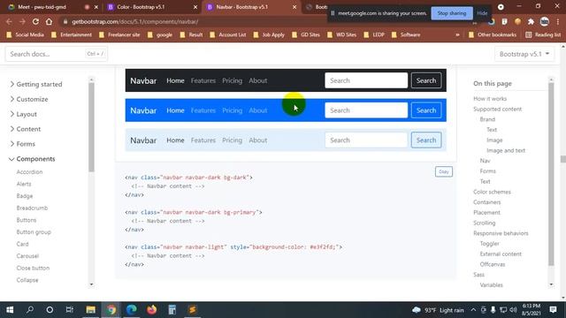The width and height of the screenshot is (566, 318).
Task: Expand Getting started section
Action: (x=36, y=84)
